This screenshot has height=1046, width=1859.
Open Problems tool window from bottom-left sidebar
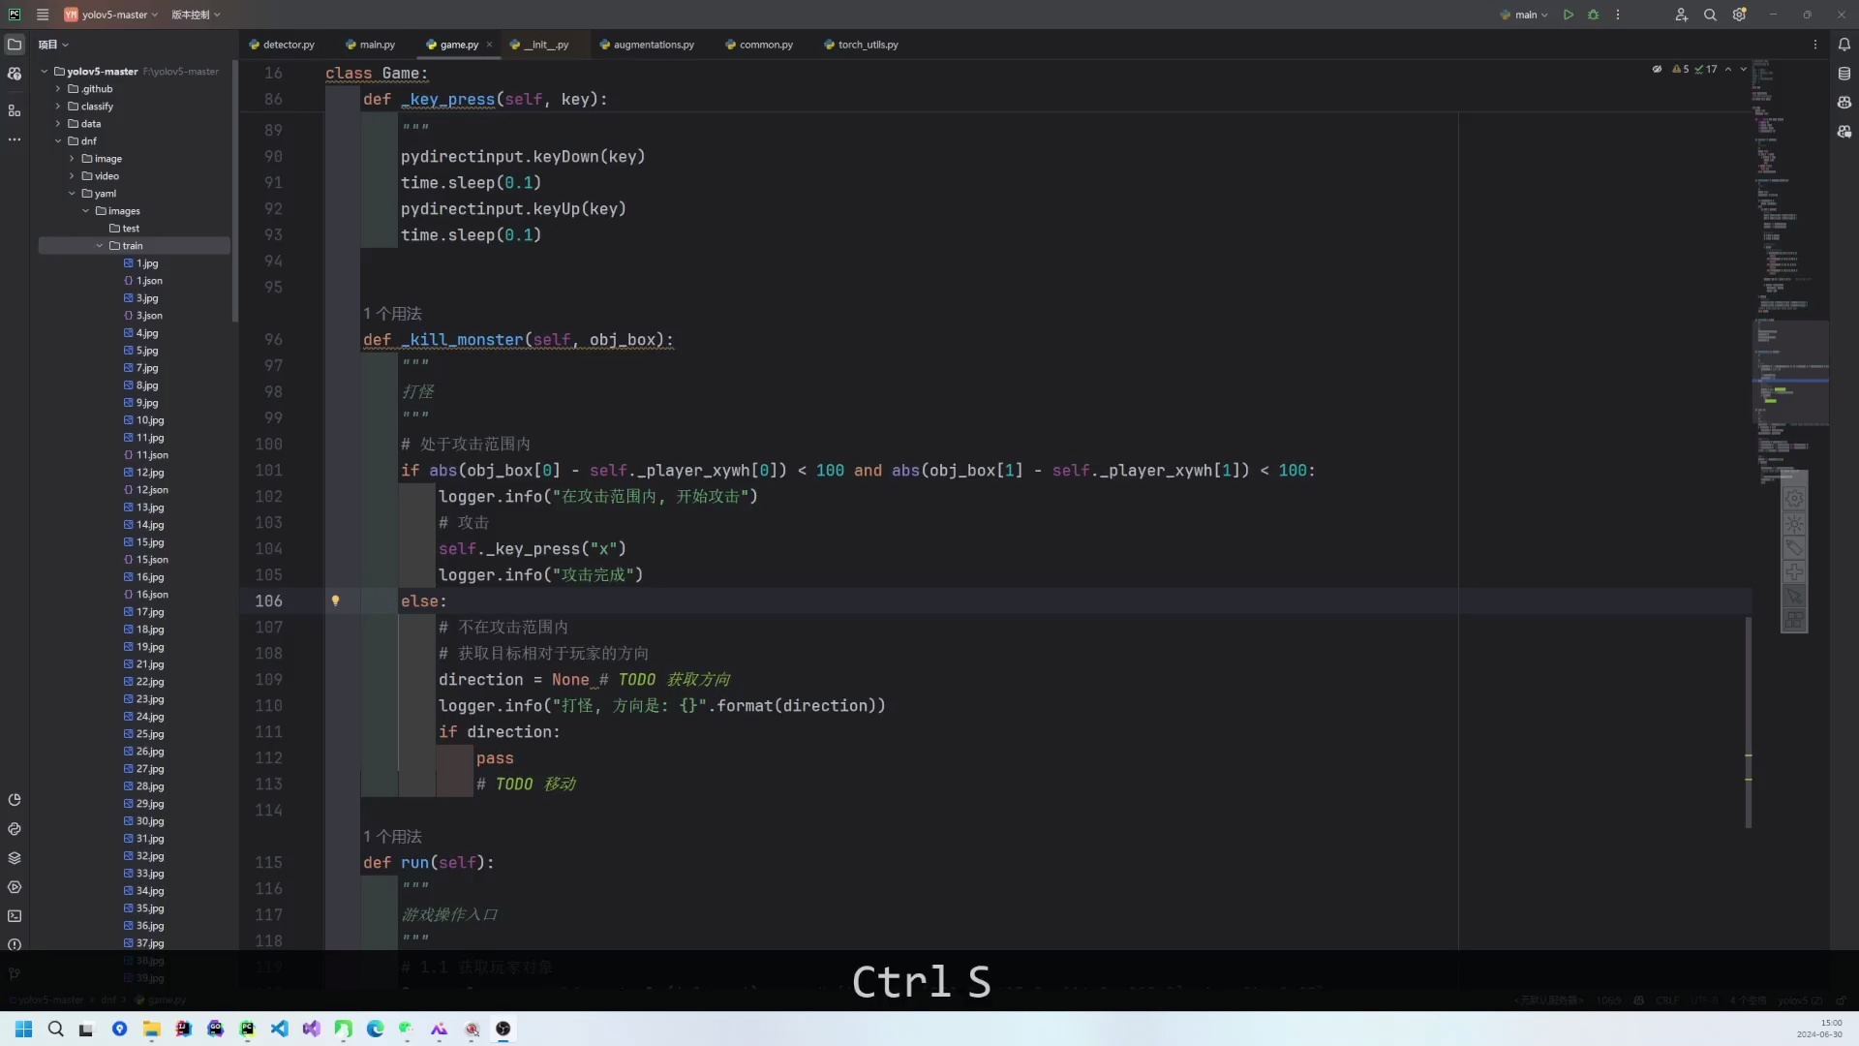tap(15, 945)
